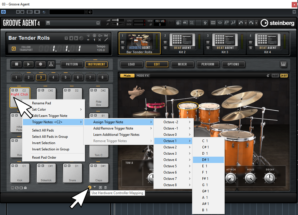Adjust the master volume slider
The width and height of the screenshot is (298, 215).
117,20
